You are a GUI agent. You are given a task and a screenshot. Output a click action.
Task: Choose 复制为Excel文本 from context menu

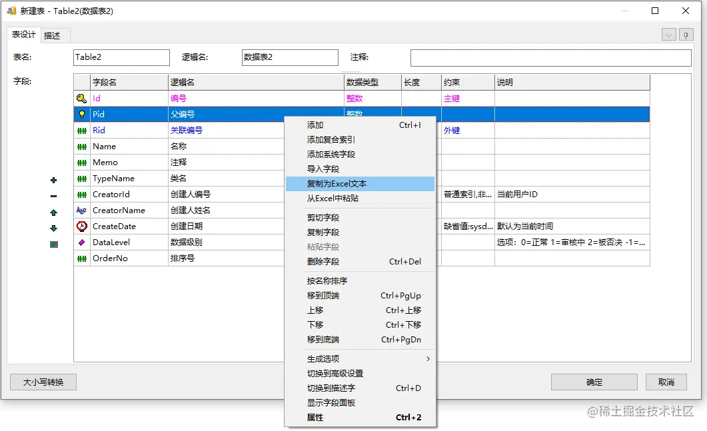[x=360, y=183]
